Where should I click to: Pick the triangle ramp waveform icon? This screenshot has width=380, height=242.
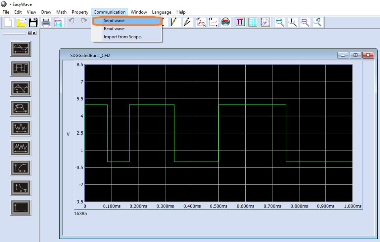pyautogui.click(x=20, y=88)
